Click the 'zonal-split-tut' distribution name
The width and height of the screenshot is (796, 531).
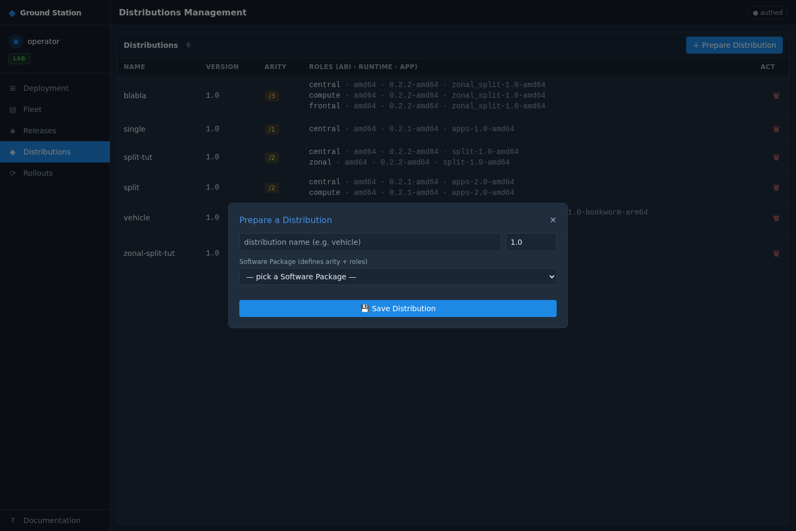pos(149,253)
